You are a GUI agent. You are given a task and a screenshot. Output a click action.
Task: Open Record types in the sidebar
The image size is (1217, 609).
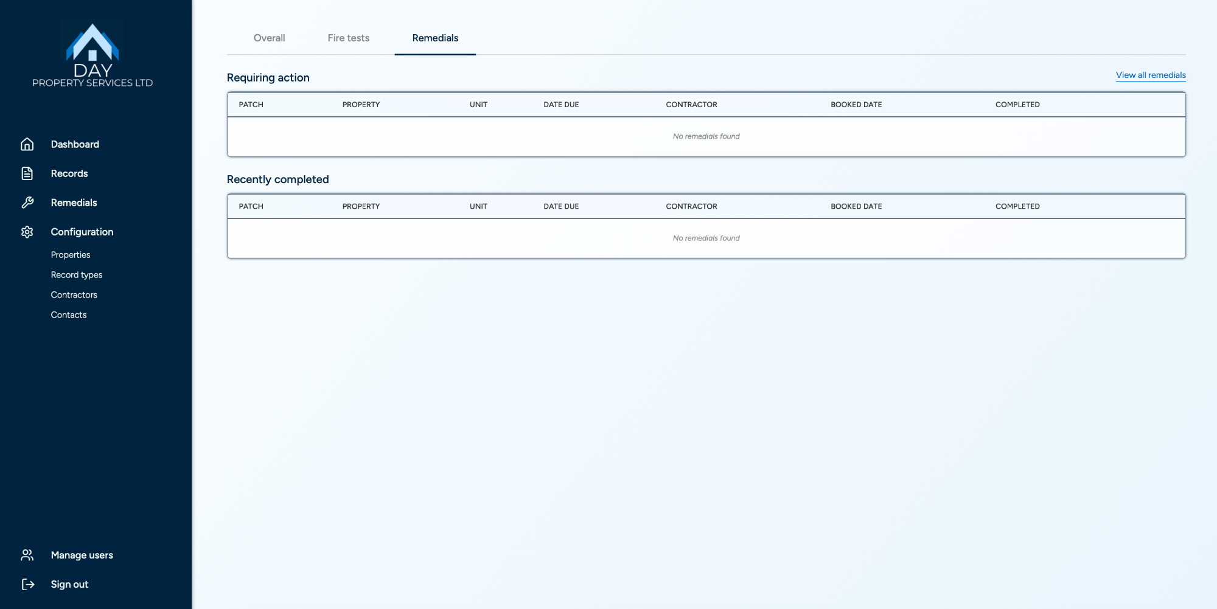pos(77,275)
